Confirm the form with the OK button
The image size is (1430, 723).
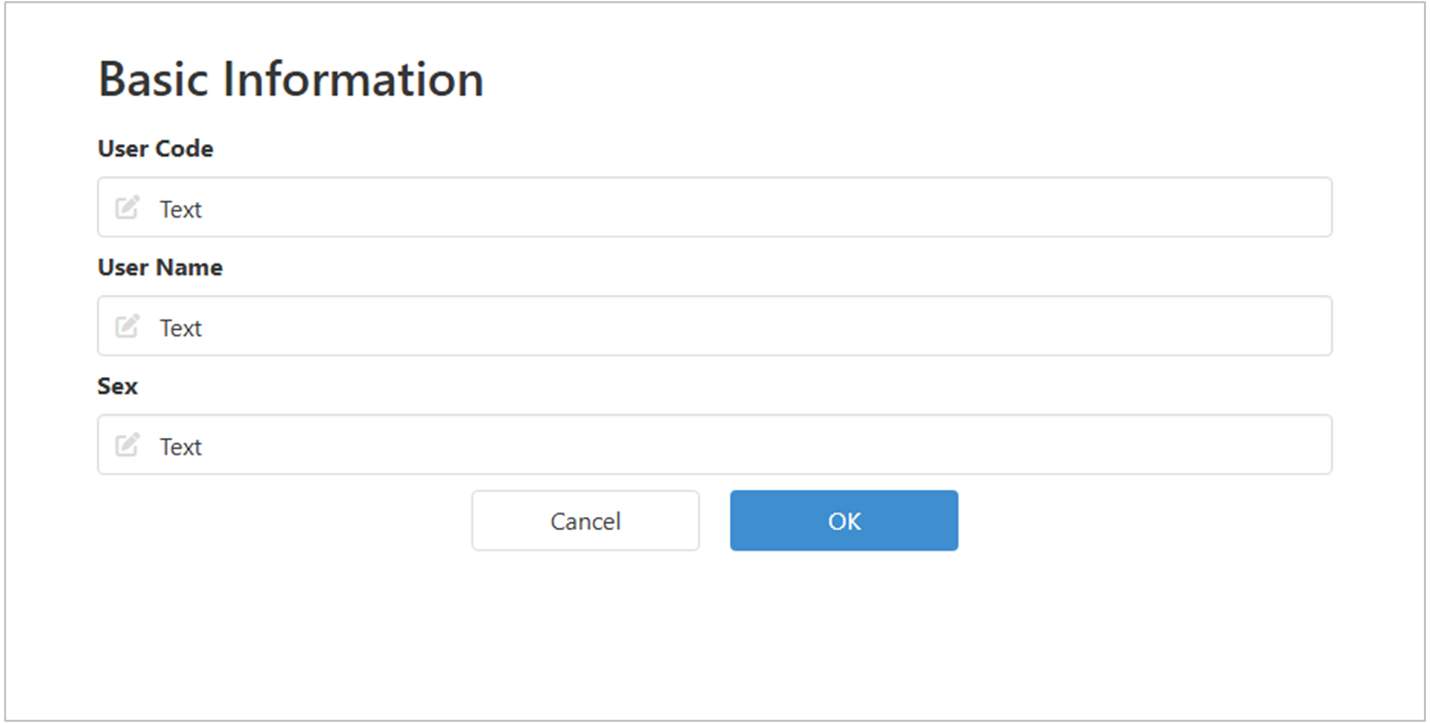[844, 521]
